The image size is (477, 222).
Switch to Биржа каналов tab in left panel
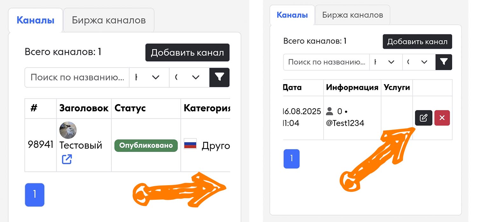(109, 20)
